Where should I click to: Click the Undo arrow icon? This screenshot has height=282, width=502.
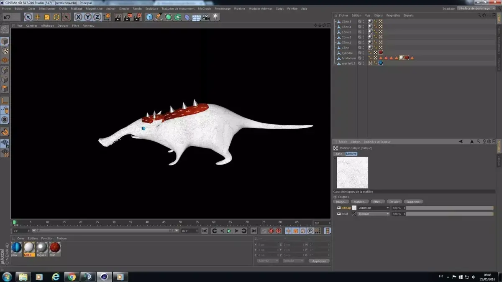coord(7,17)
